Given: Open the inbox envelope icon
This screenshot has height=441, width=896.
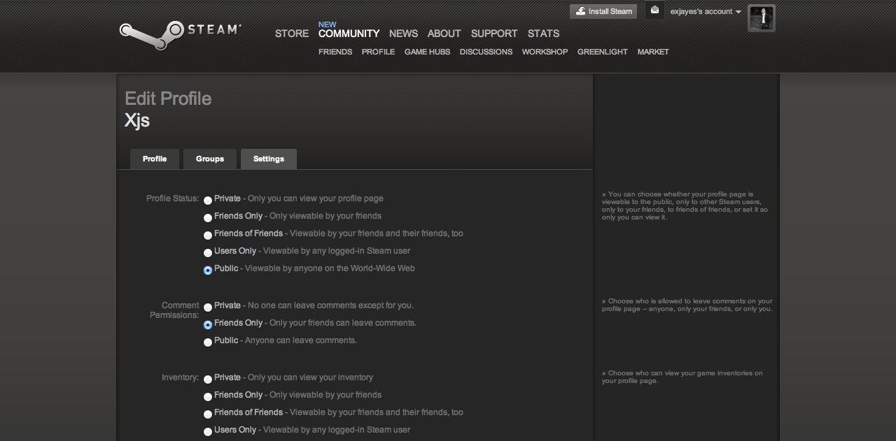Looking at the screenshot, I should click(x=654, y=10).
